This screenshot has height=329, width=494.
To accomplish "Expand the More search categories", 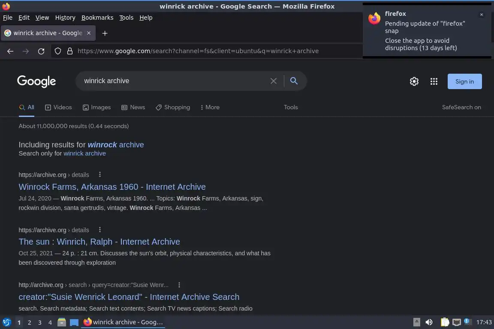I will 210,108.
